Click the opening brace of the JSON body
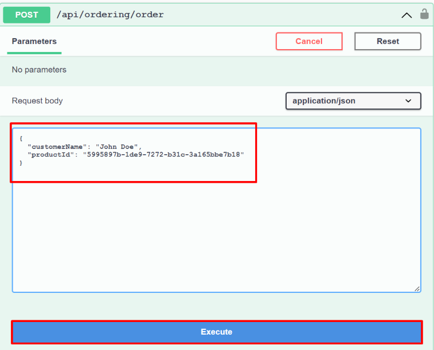This screenshot has width=434, height=350. point(21,139)
